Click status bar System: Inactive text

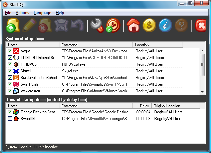click(18, 147)
